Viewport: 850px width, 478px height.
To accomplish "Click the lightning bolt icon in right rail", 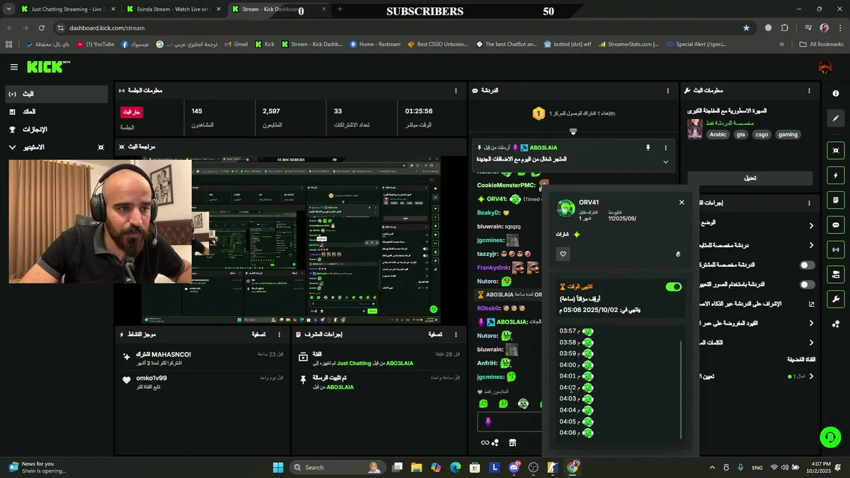I will point(836,175).
